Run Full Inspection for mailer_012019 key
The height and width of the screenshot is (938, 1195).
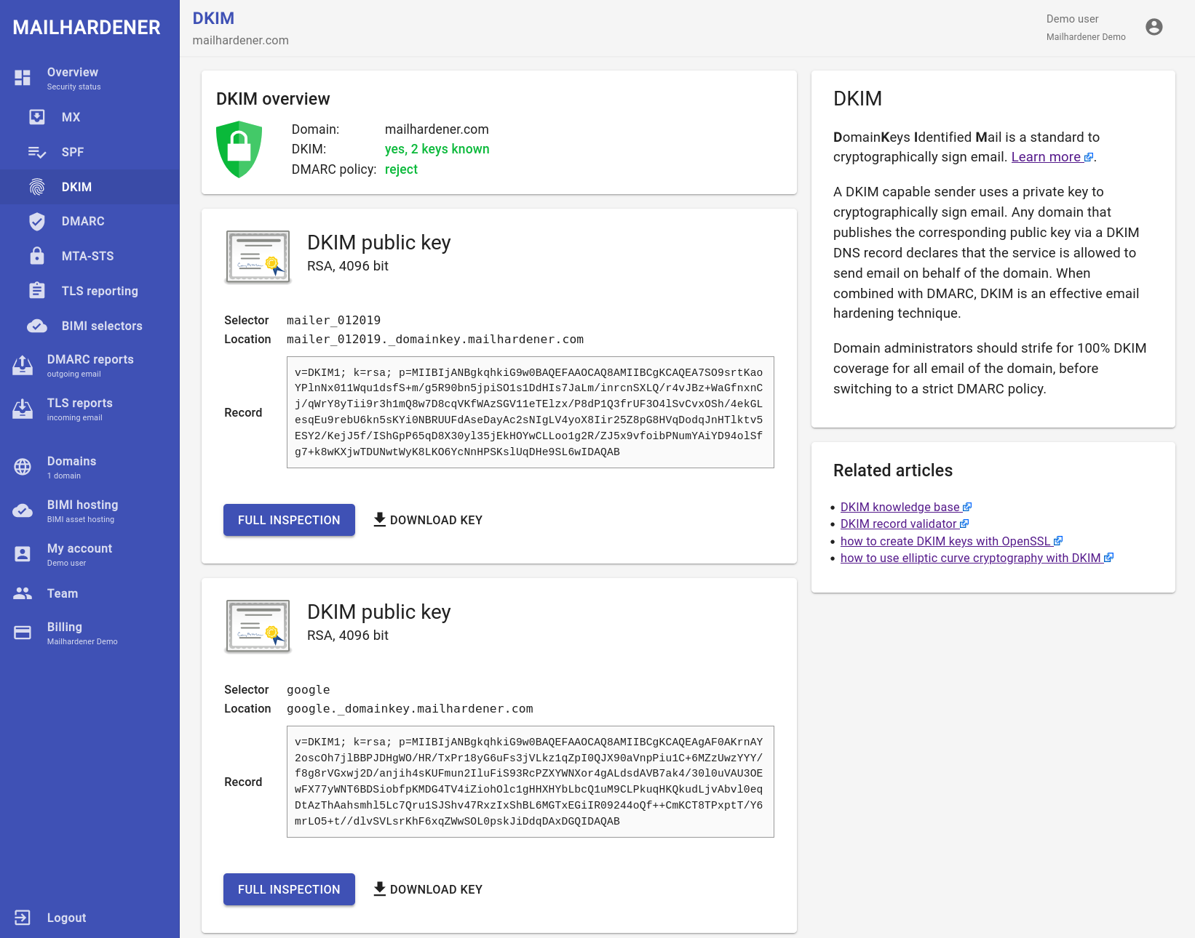289,520
